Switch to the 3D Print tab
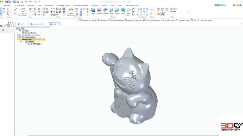Viewport: 243px width, 136px height. point(95,5)
